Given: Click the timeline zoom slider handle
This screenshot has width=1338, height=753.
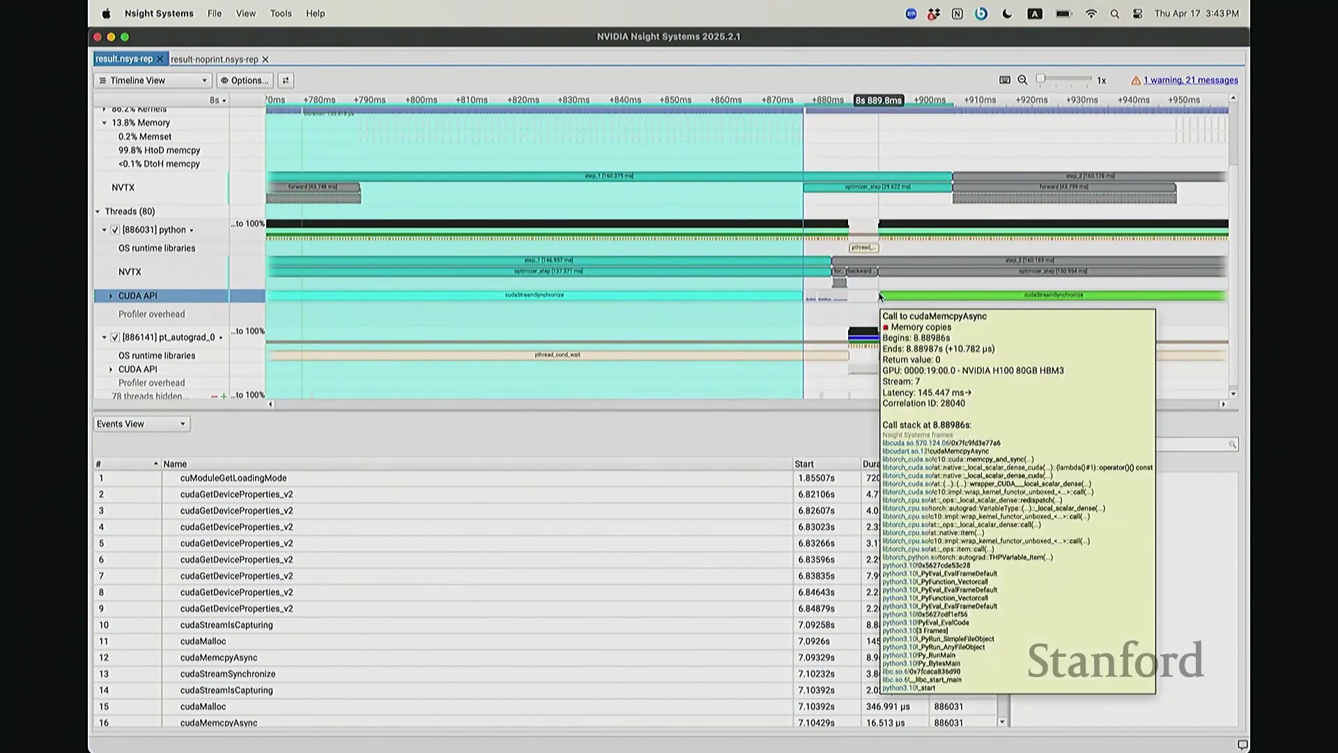Looking at the screenshot, I should pos(1040,79).
